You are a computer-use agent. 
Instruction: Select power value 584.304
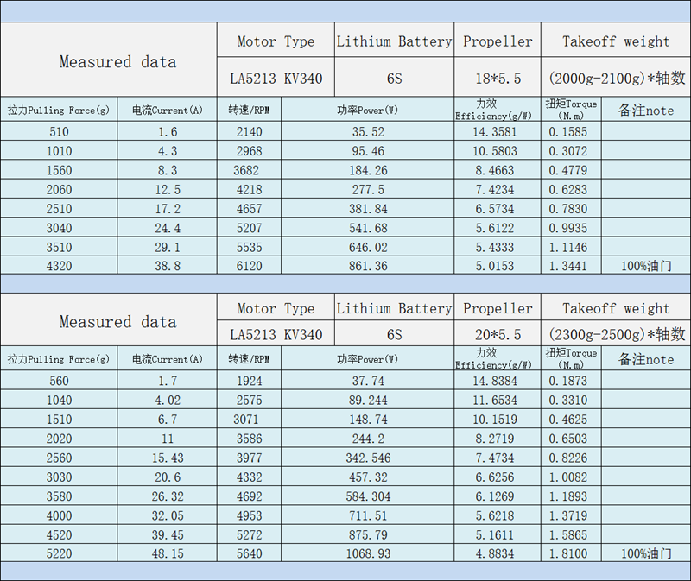coord(368,496)
